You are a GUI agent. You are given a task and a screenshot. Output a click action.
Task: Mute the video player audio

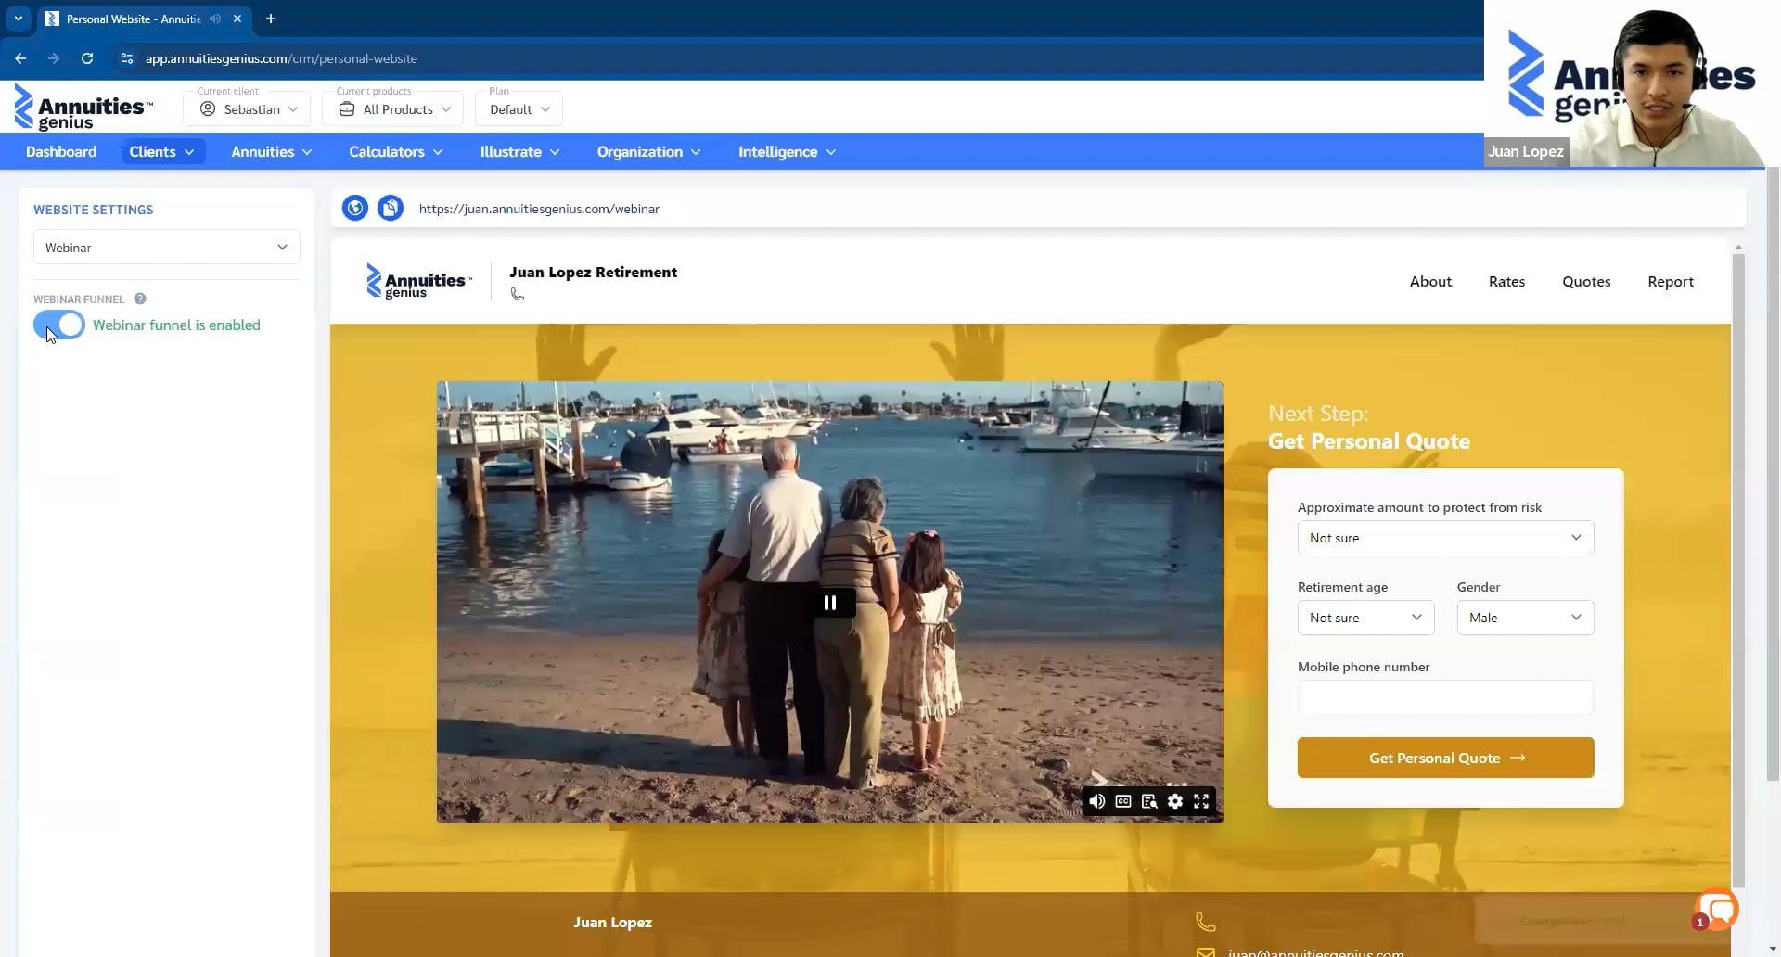click(1097, 801)
